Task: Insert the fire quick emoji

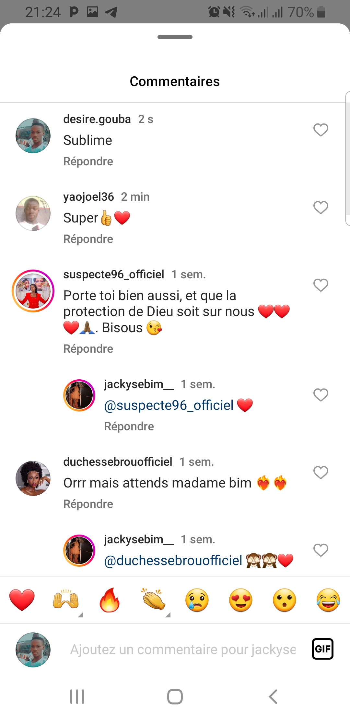Action: [x=110, y=600]
